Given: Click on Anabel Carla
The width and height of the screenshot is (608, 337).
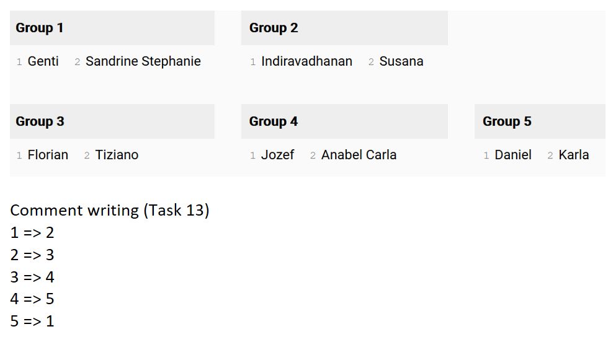Looking at the screenshot, I should click(359, 155).
